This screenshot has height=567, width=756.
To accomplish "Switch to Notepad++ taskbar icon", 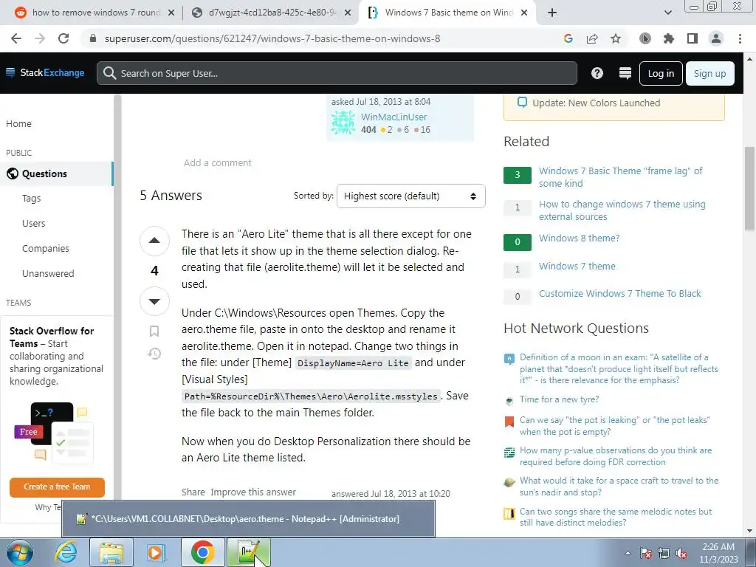I will click(248, 552).
